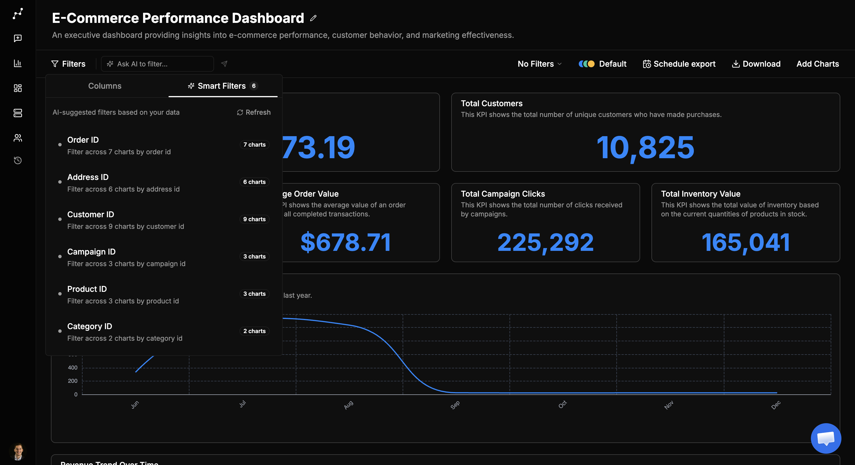The width and height of the screenshot is (855, 465).
Task: Click the send arrow icon beside AI filter
Action: click(x=224, y=64)
